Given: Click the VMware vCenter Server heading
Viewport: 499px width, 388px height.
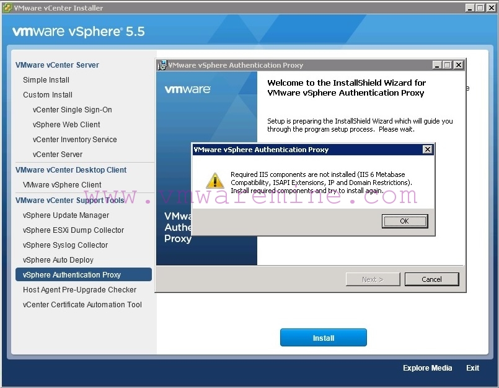Looking at the screenshot, I should pyautogui.click(x=57, y=65).
